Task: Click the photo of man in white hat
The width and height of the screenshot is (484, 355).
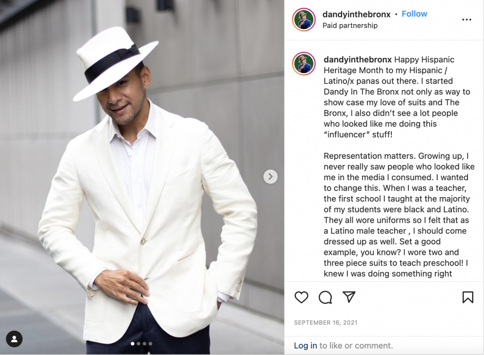Action: click(x=142, y=177)
